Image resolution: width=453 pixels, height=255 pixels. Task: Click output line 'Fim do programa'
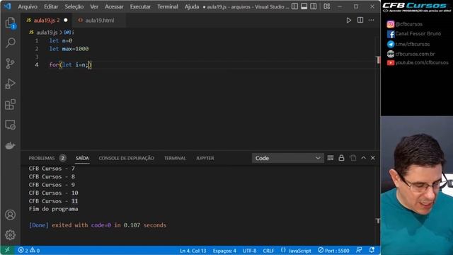click(54, 209)
